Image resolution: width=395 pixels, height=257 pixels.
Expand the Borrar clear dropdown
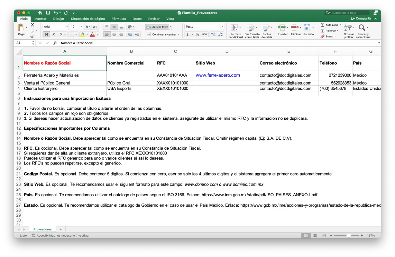tap(335, 37)
